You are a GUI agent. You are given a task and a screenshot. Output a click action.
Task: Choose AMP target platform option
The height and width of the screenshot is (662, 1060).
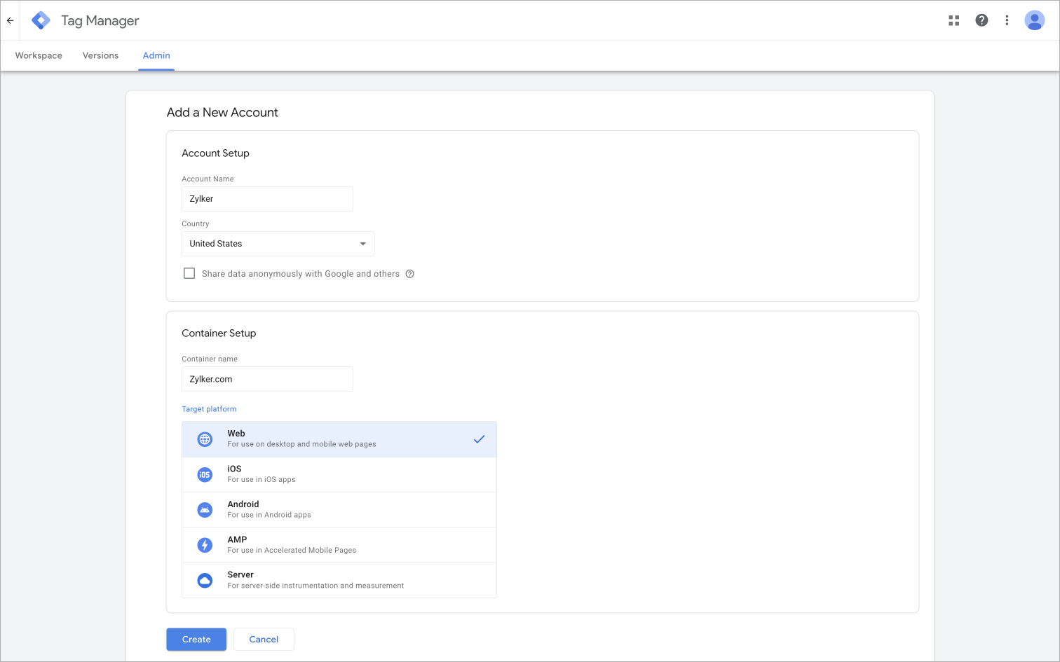(339, 545)
